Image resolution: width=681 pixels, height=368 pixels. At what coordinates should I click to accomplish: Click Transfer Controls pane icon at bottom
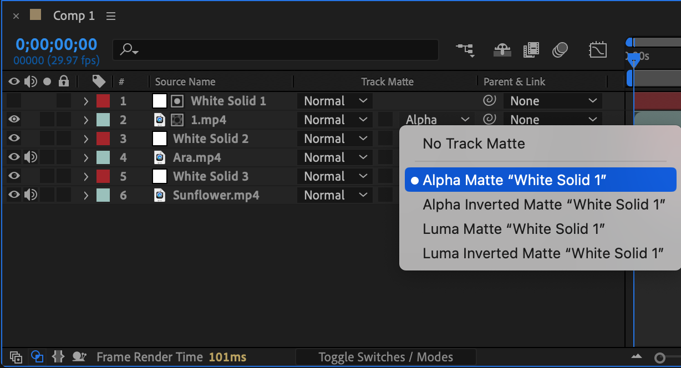pos(37,357)
